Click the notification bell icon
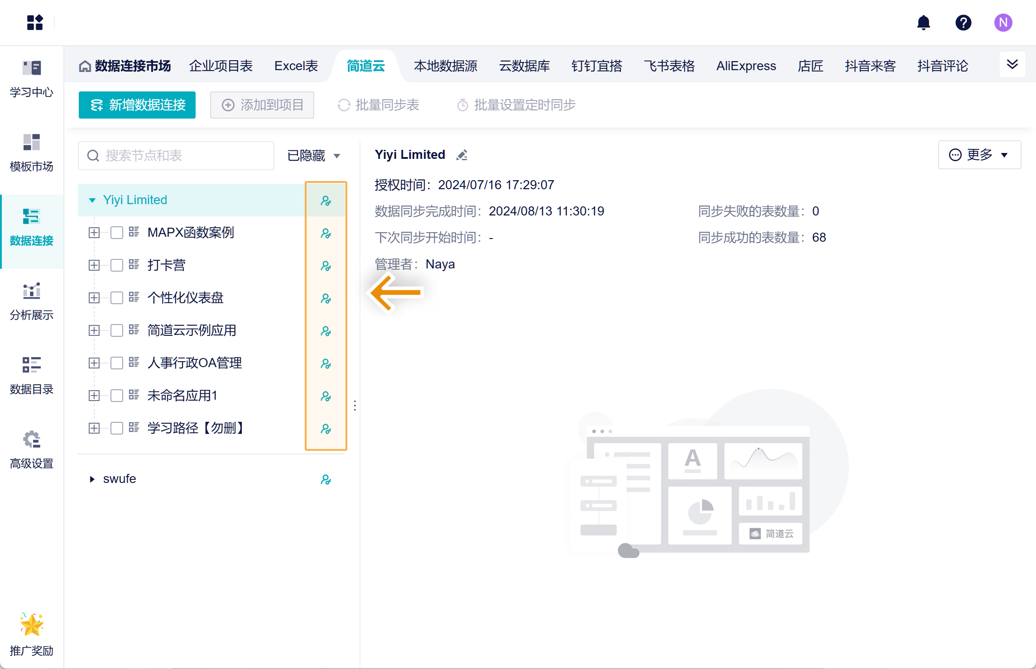The height and width of the screenshot is (669, 1036). point(923,23)
